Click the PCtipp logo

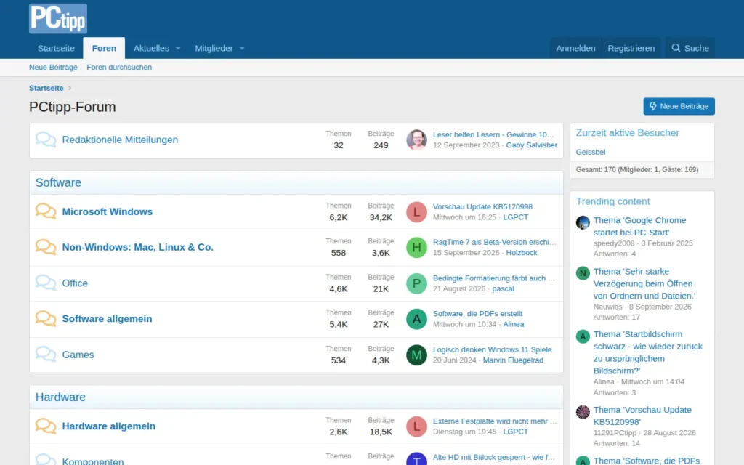58,18
